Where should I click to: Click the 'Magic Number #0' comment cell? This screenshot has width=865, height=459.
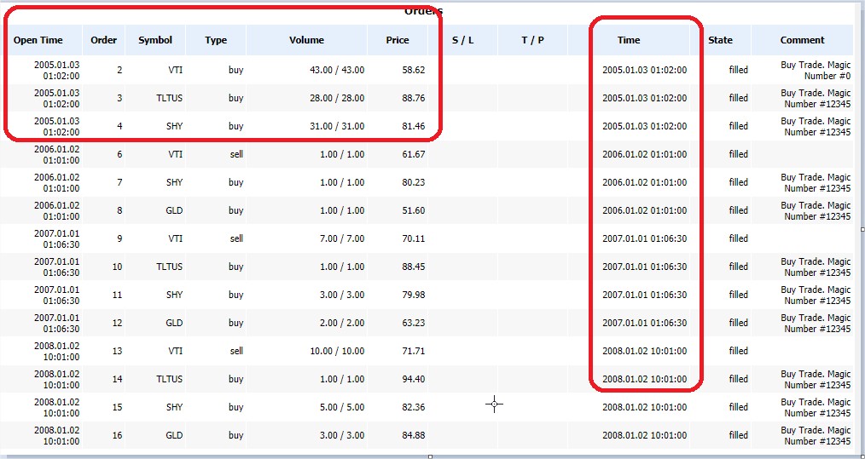click(x=815, y=70)
